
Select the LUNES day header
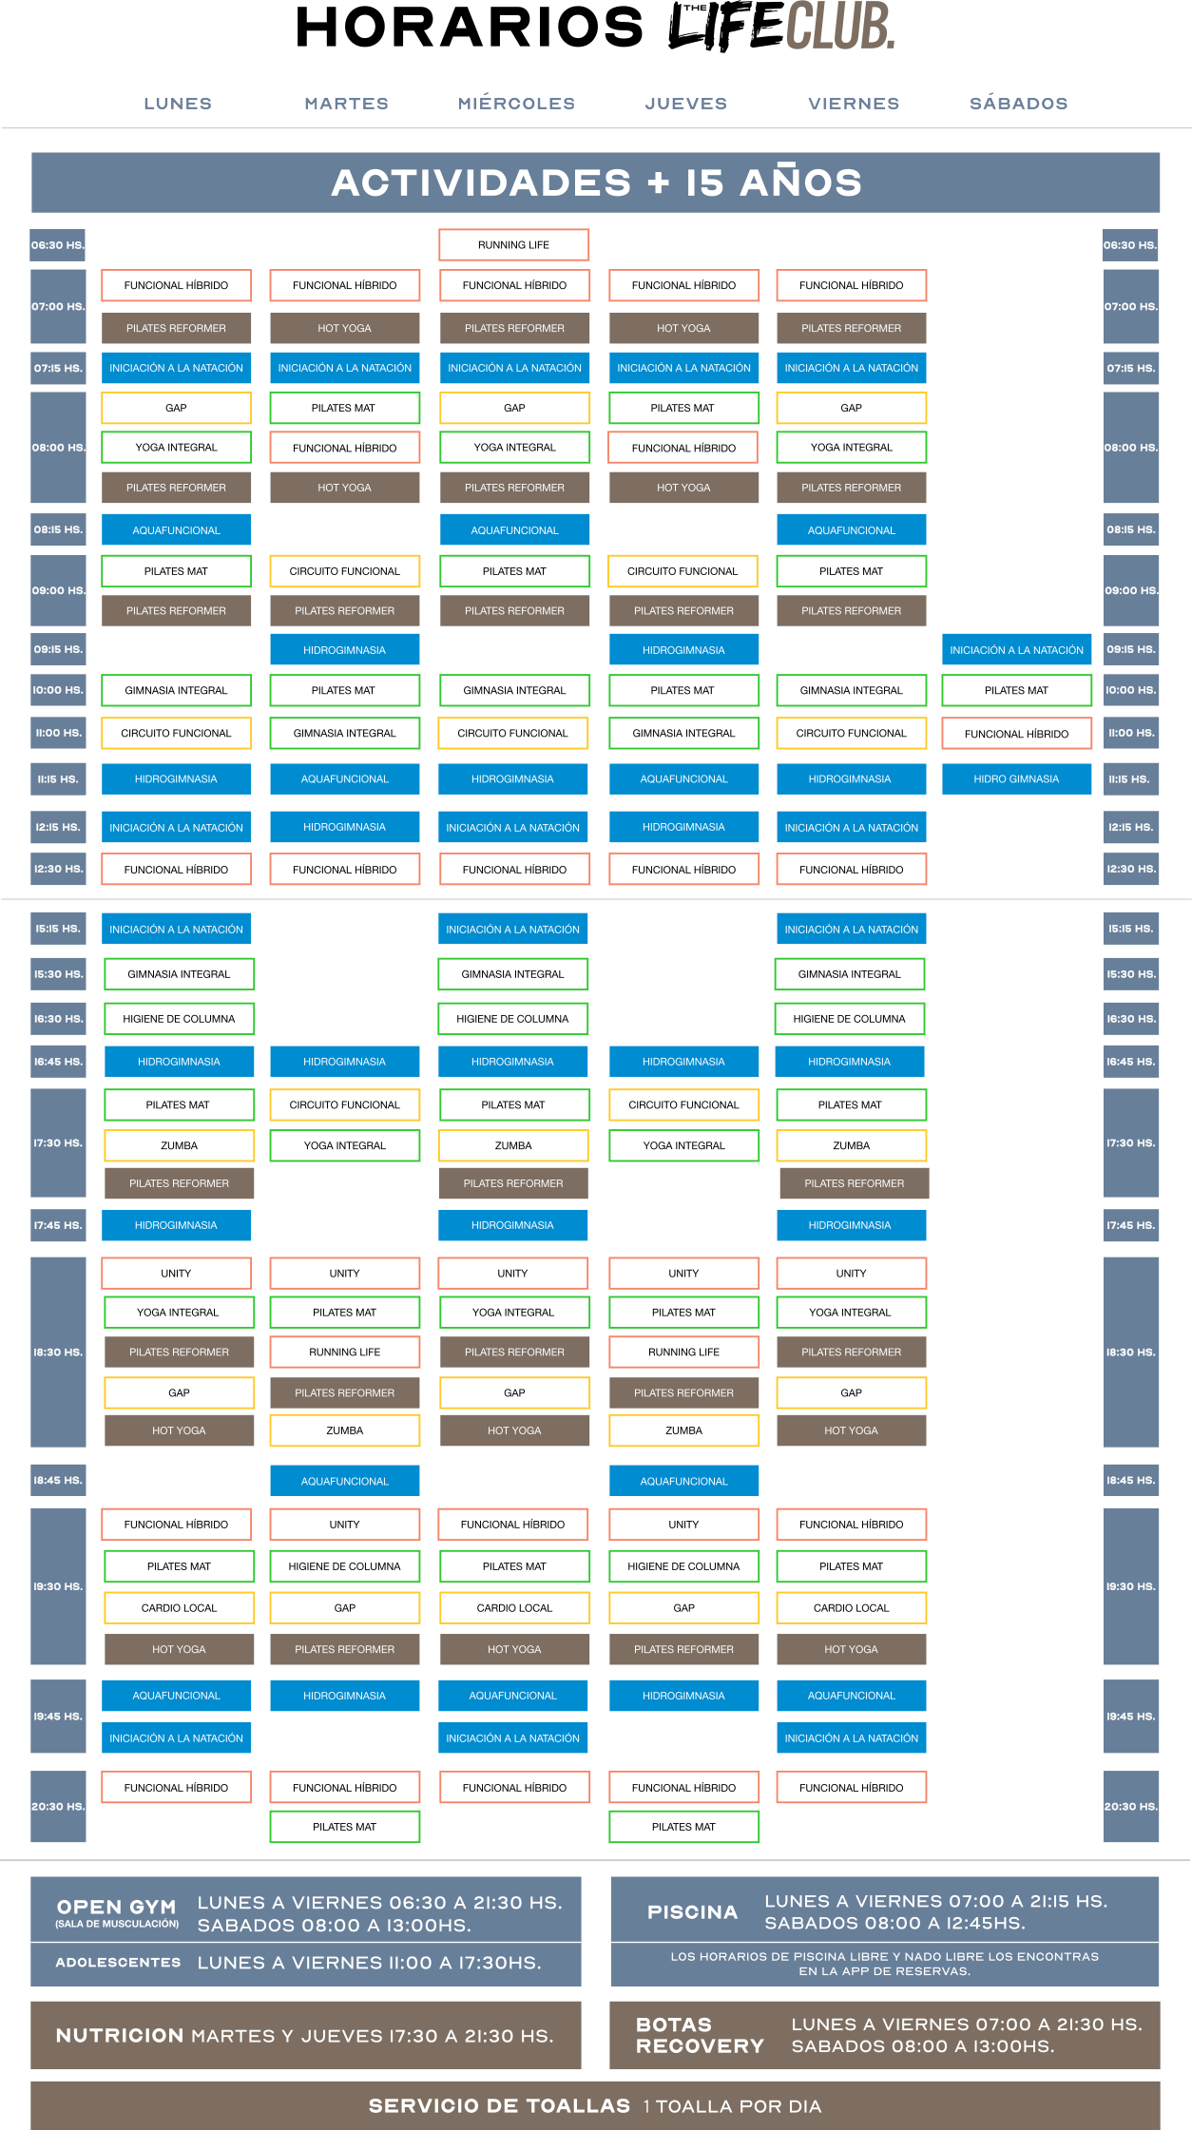178,104
